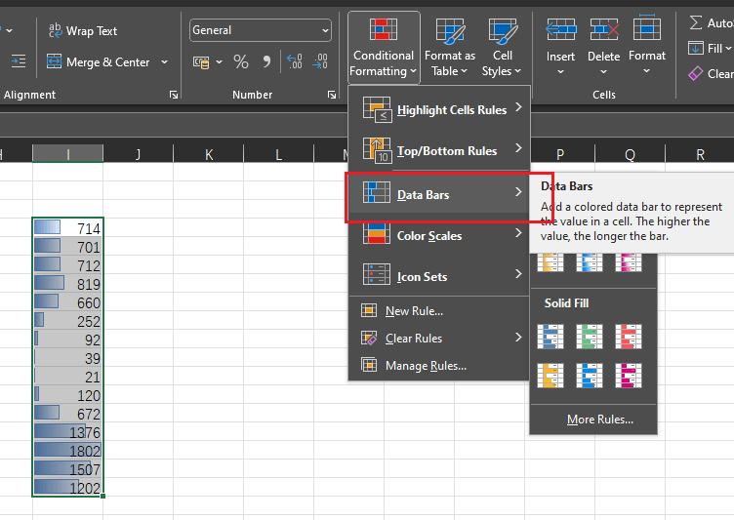The height and width of the screenshot is (520, 734).
Task: Choose purple gradient fill data bar
Action: coord(629,262)
